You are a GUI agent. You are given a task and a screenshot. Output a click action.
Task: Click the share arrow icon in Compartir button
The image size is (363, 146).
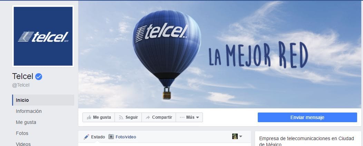tap(148, 117)
